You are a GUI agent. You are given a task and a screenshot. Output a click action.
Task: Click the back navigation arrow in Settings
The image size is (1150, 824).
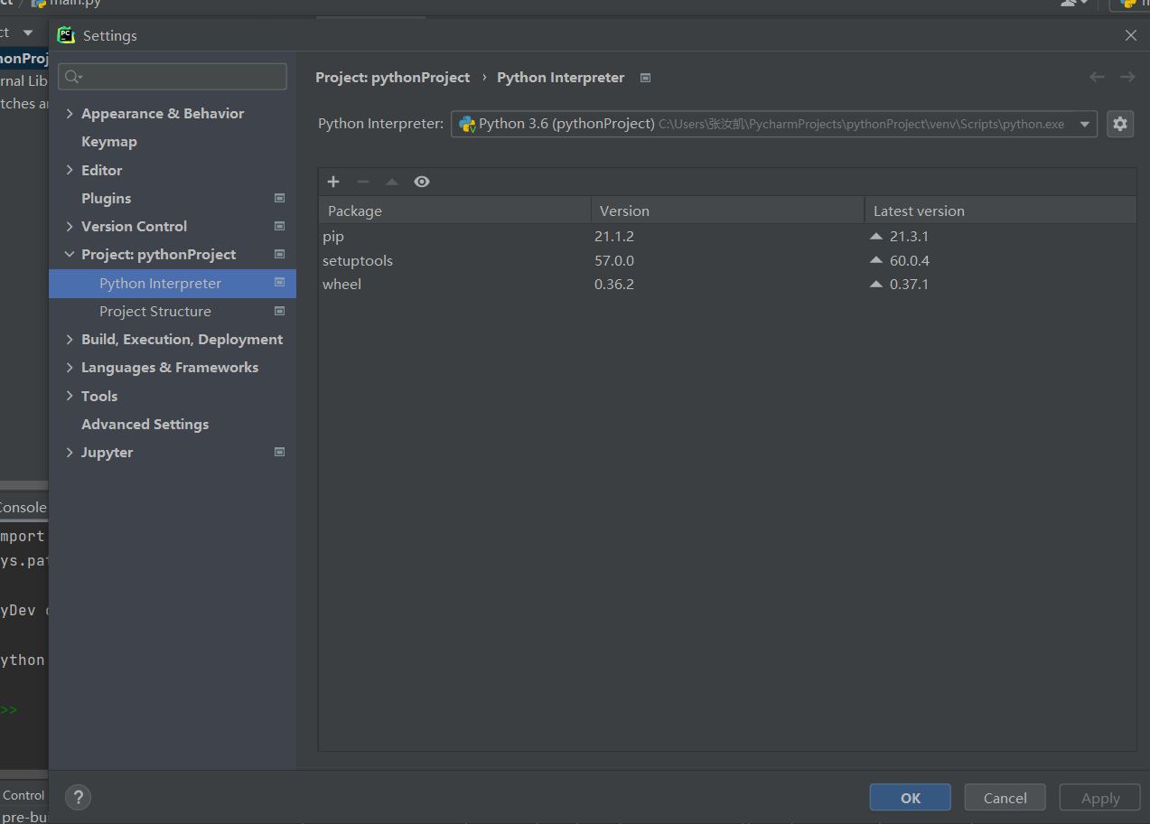(1097, 77)
